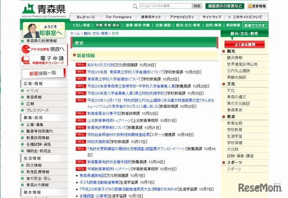The height and width of the screenshot is (198, 288).
Task: Open 教育委員会行事予定 news link
Action: click(x=104, y=114)
